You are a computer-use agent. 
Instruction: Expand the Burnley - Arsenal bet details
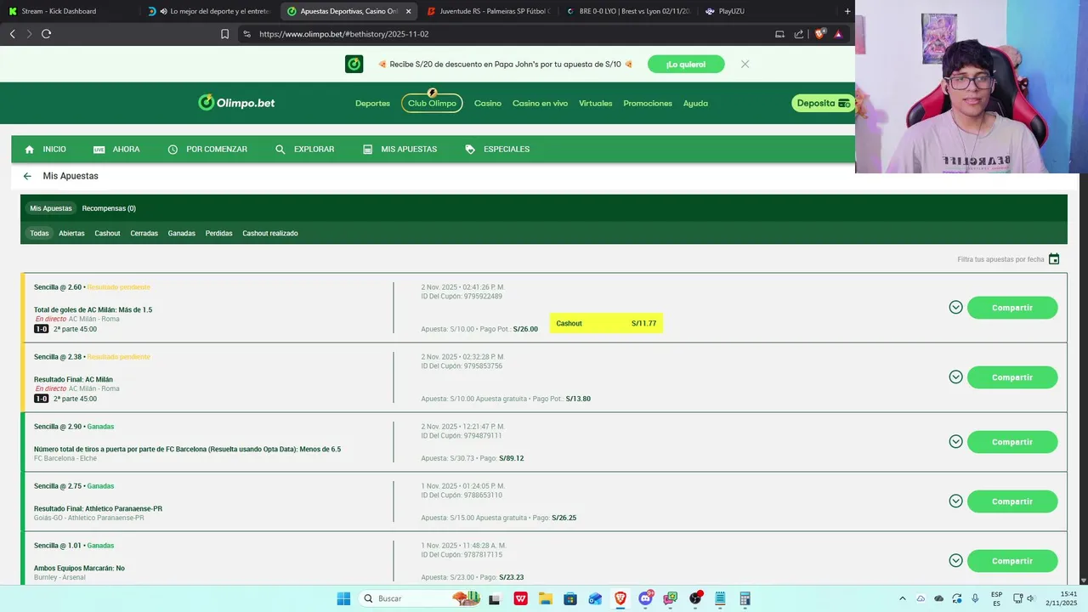(955, 561)
